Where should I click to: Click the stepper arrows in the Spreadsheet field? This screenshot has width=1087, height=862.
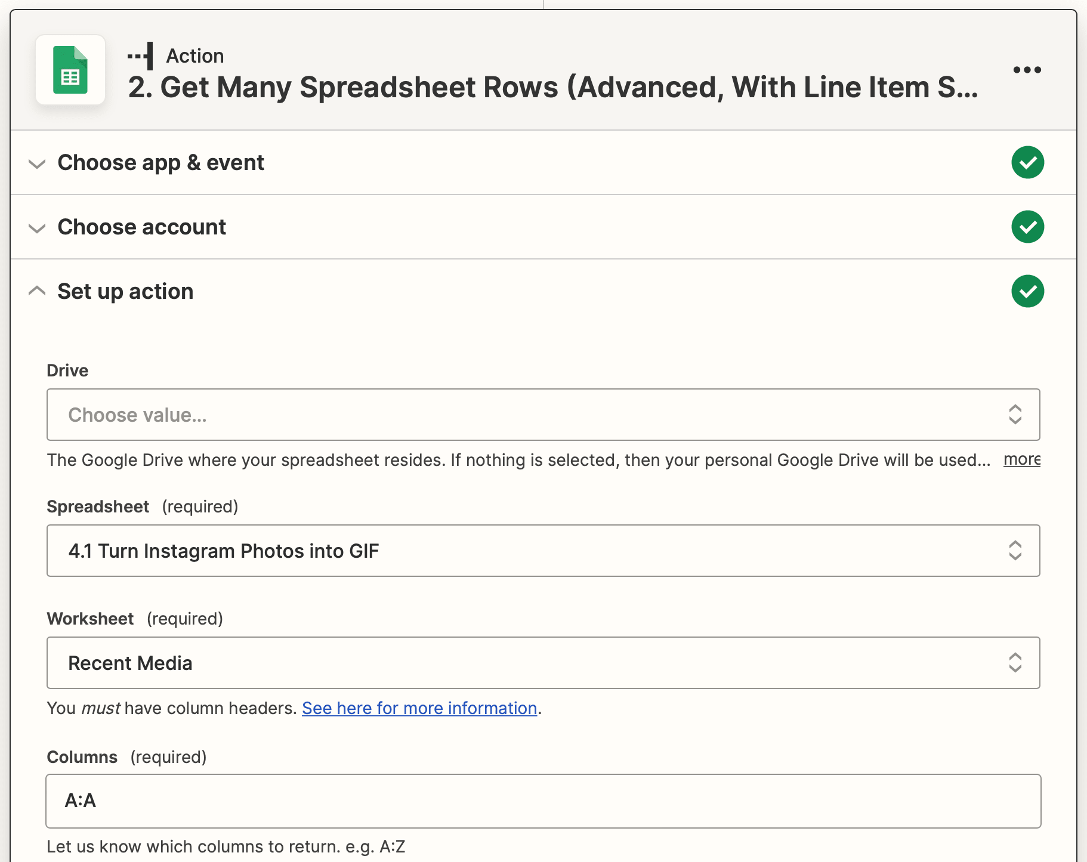tap(1015, 551)
